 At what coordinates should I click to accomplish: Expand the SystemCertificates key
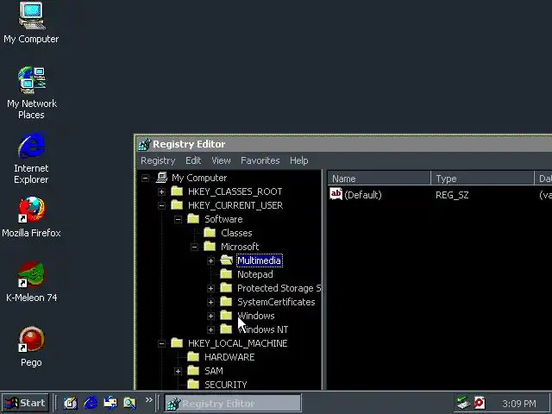pyautogui.click(x=210, y=302)
